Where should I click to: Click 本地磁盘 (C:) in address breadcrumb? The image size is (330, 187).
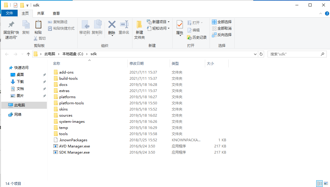coord(73,54)
